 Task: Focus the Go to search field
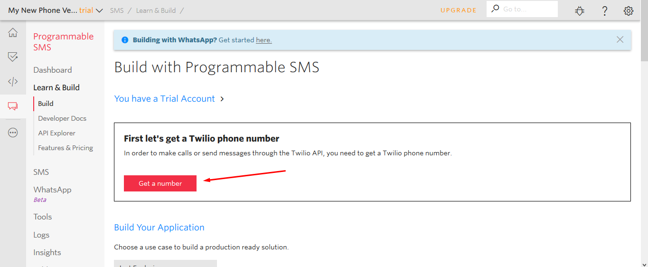tap(522, 9)
